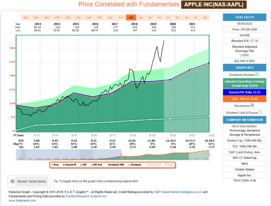Click the Div Yld: 0.99% text
The width and height of the screenshot is (271, 206).
(x=245, y=61)
